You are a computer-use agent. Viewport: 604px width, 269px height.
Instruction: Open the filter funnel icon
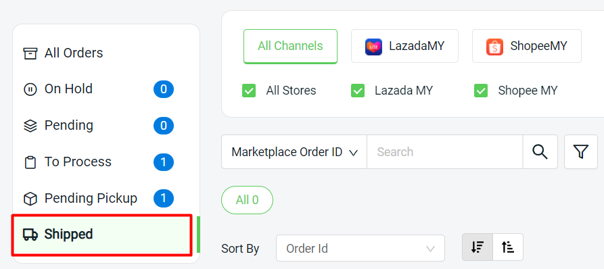point(580,151)
